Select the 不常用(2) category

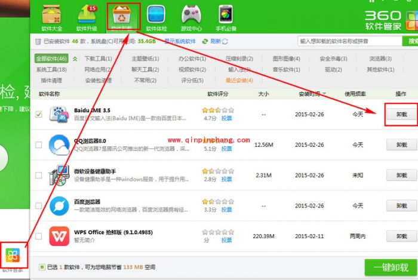pyautogui.click(x=145, y=81)
